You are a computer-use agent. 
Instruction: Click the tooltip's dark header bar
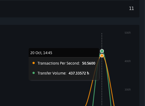pyautogui.click(x=64, y=53)
